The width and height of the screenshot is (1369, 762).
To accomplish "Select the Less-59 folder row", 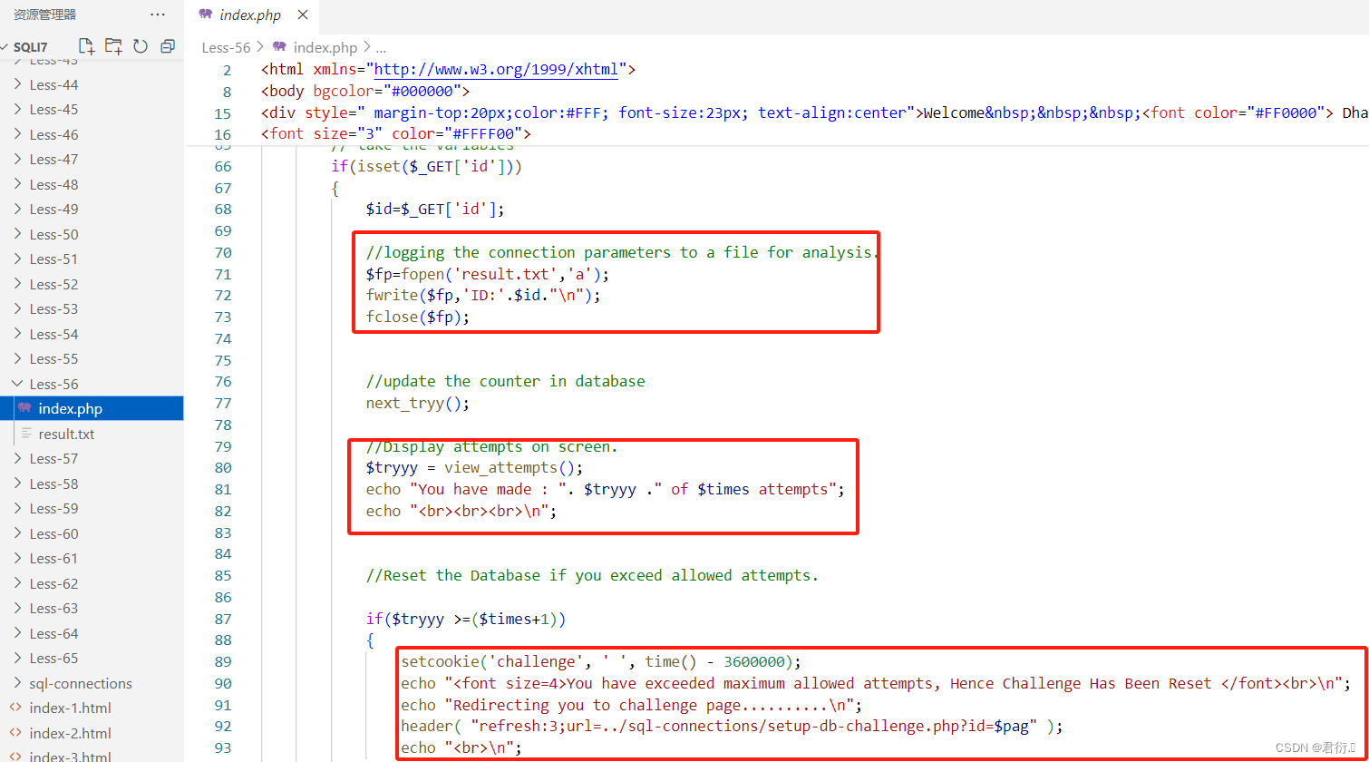I will (x=92, y=508).
